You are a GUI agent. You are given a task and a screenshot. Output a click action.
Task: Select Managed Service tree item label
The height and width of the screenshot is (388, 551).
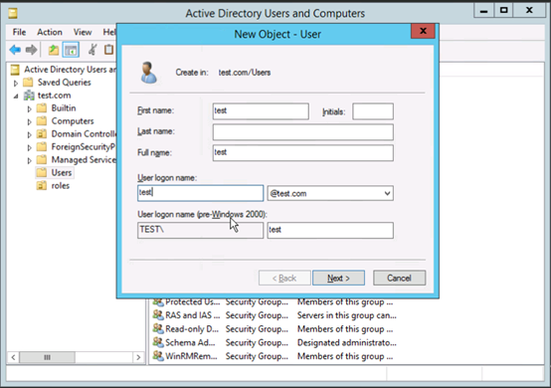pos(84,160)
